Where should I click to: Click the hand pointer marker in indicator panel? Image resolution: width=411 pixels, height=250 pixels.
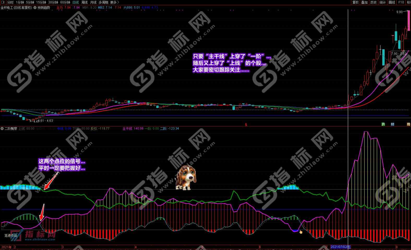tap(301, 232)
